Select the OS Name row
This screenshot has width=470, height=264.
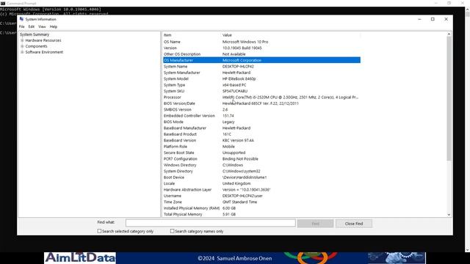pos(261,42)
